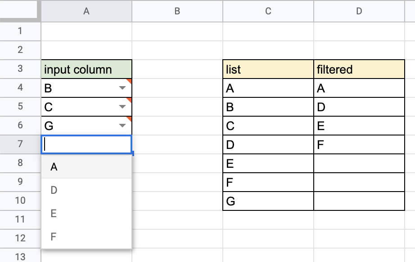Viewport: 415px width, 262px height.
Task: Open the dropdown arrow in cell A5
Action: coord(122,107)
